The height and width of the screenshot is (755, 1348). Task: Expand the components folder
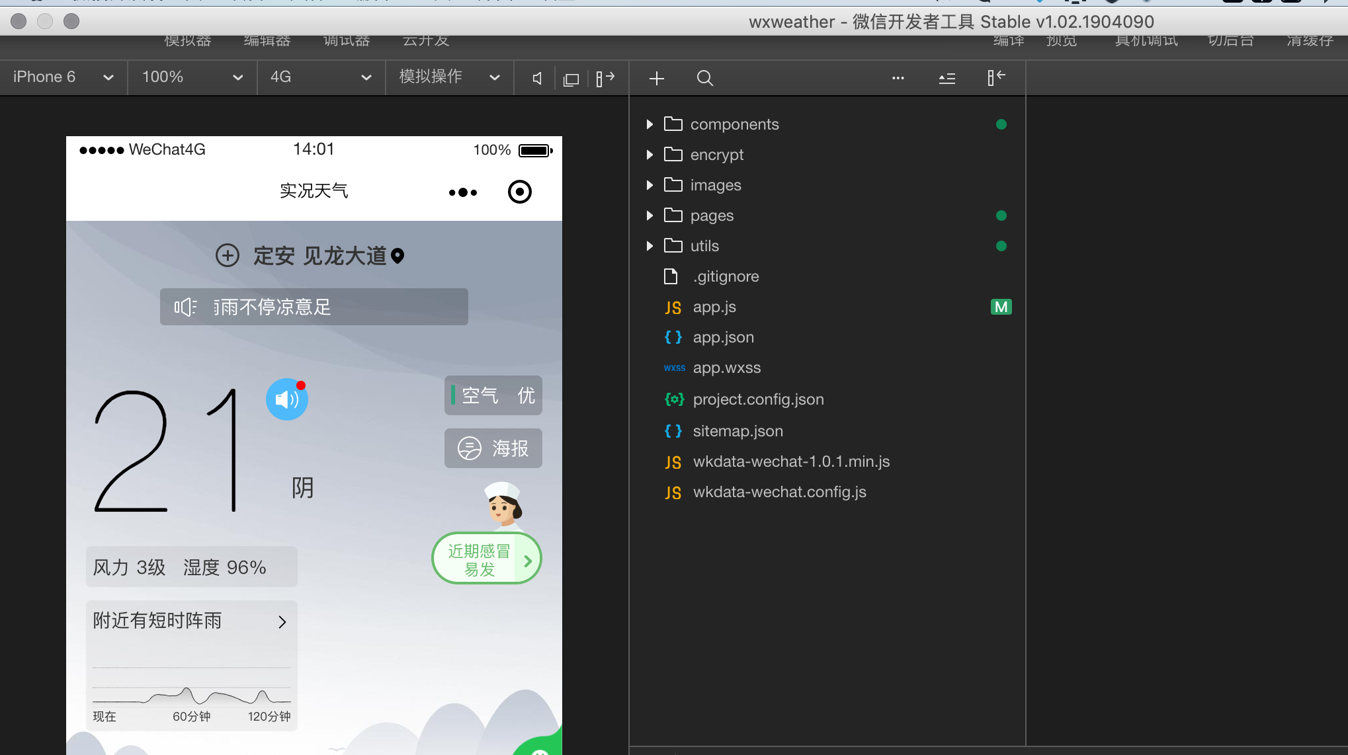(x=734, y=124)
